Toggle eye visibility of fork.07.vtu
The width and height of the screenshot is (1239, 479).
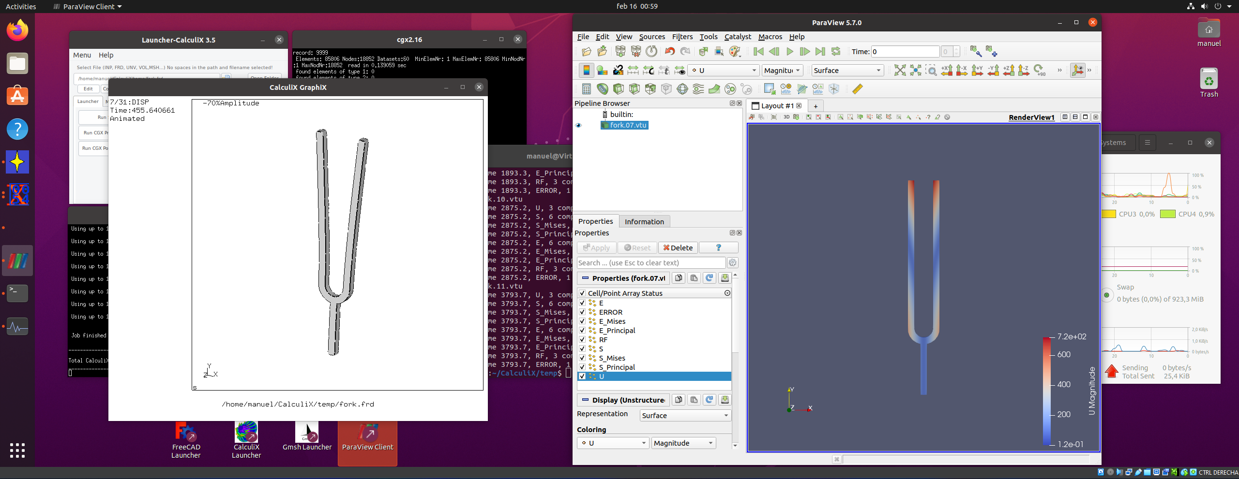[x=578, y=125]
